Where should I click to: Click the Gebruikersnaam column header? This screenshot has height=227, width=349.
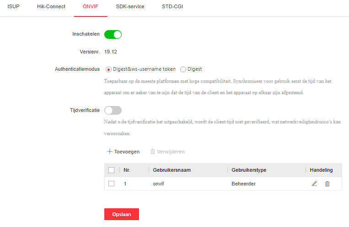172,170
